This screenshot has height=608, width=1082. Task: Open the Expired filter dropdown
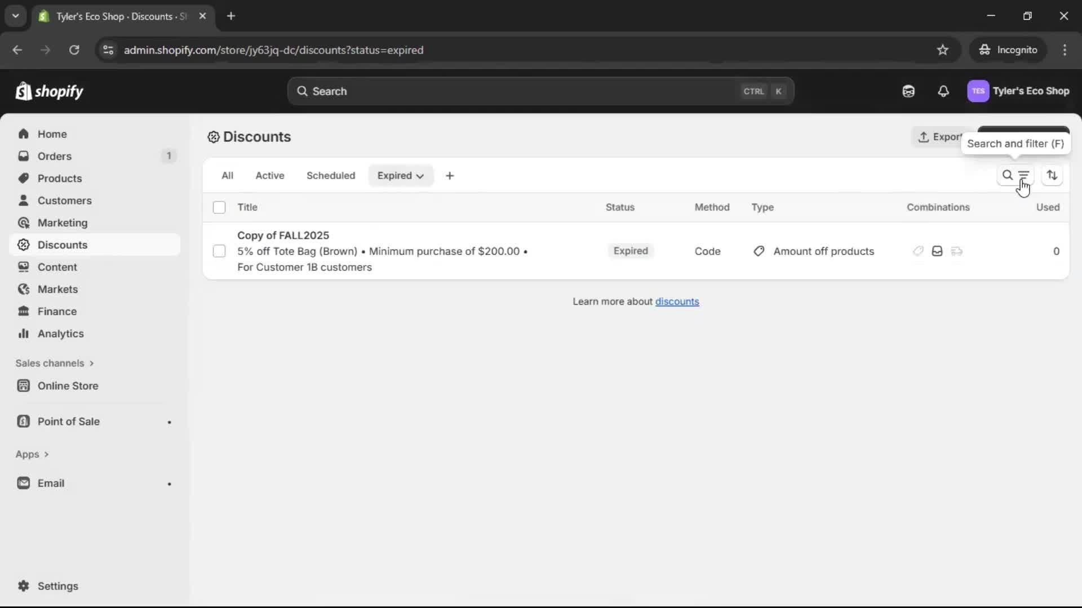pos(401,175)
